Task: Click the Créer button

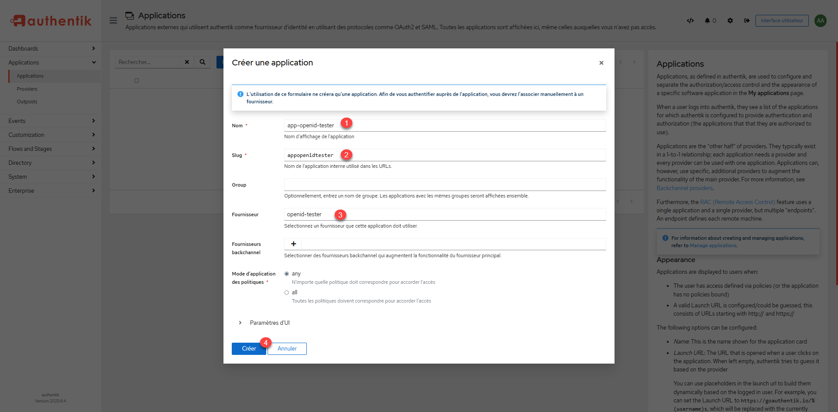Action: [248, 349]
